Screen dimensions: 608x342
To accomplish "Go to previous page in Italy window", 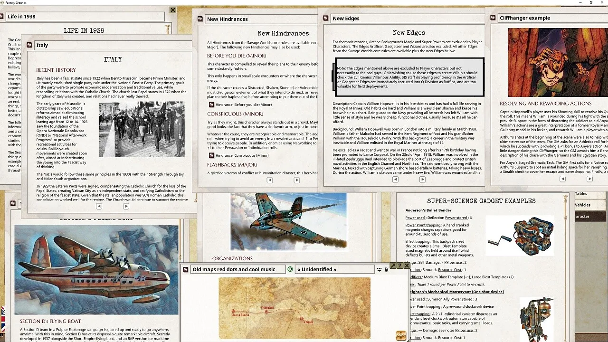I will coord(99,206).
